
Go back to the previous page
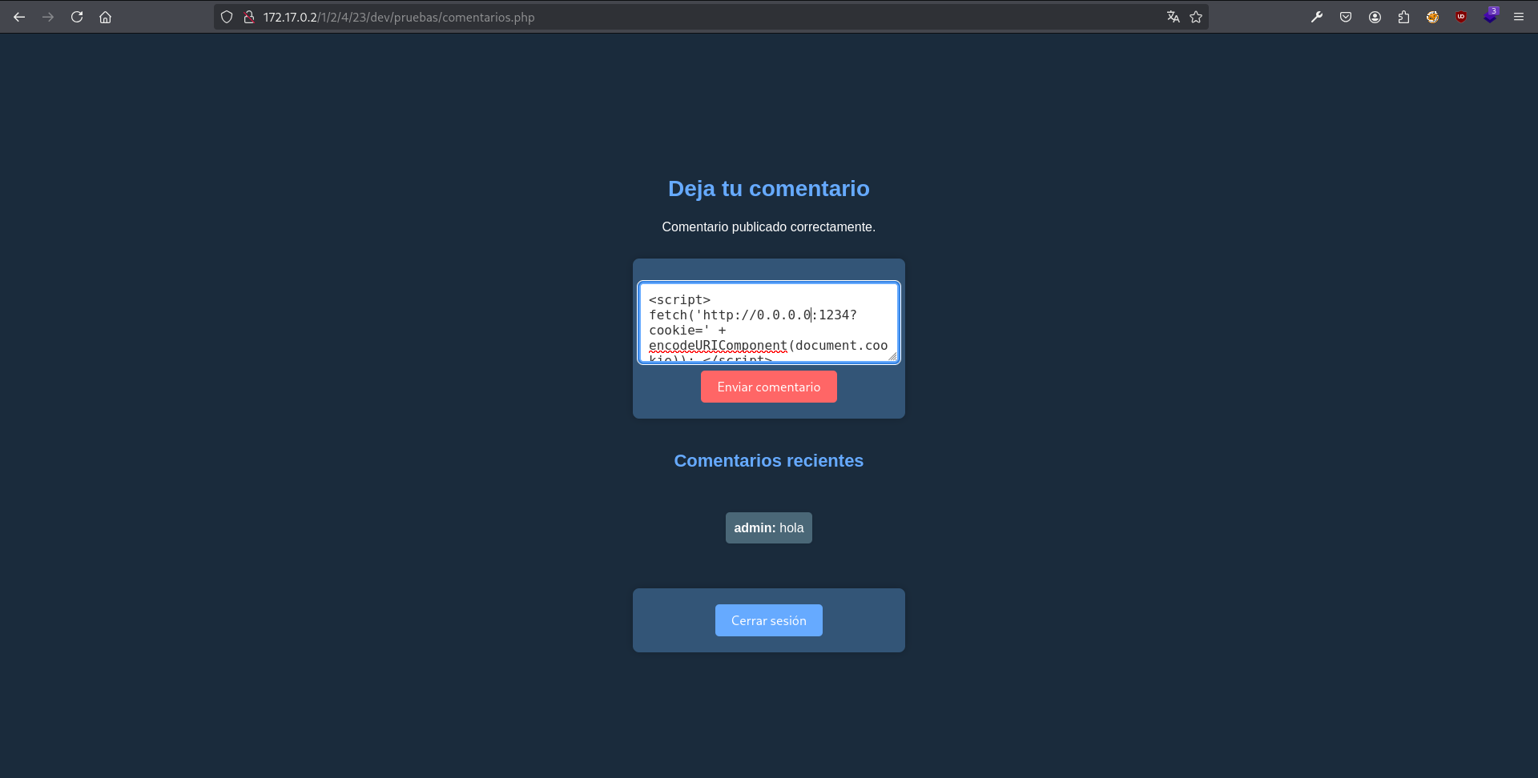coord(19,17)
